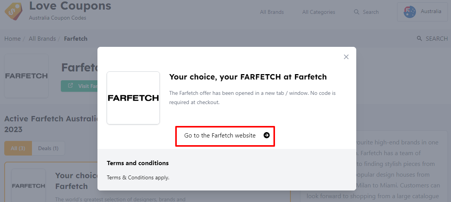Click the Farfetch brand logo on page header
The height and width of the screenshot is (202, 451).
pos(26,76)
